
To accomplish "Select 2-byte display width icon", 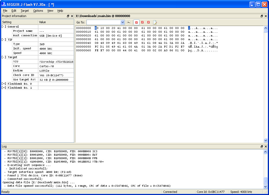I will [x=143, y=22].
